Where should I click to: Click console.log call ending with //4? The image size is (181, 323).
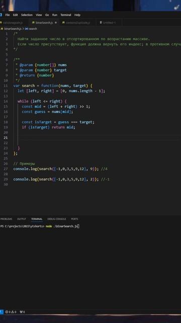[x=60, y=169]
